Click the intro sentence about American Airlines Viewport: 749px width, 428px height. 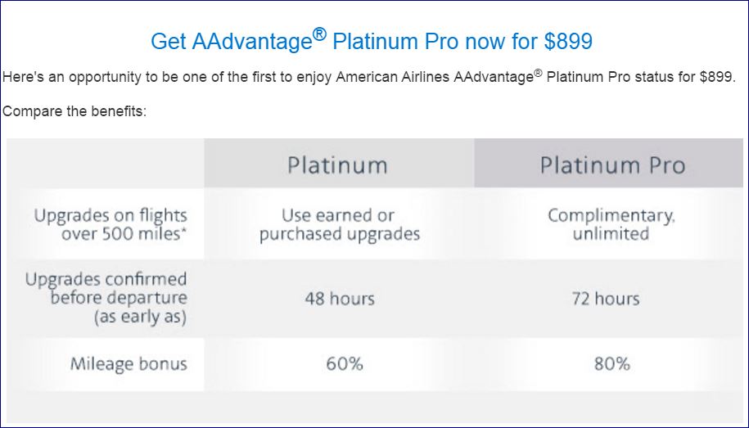246,78
